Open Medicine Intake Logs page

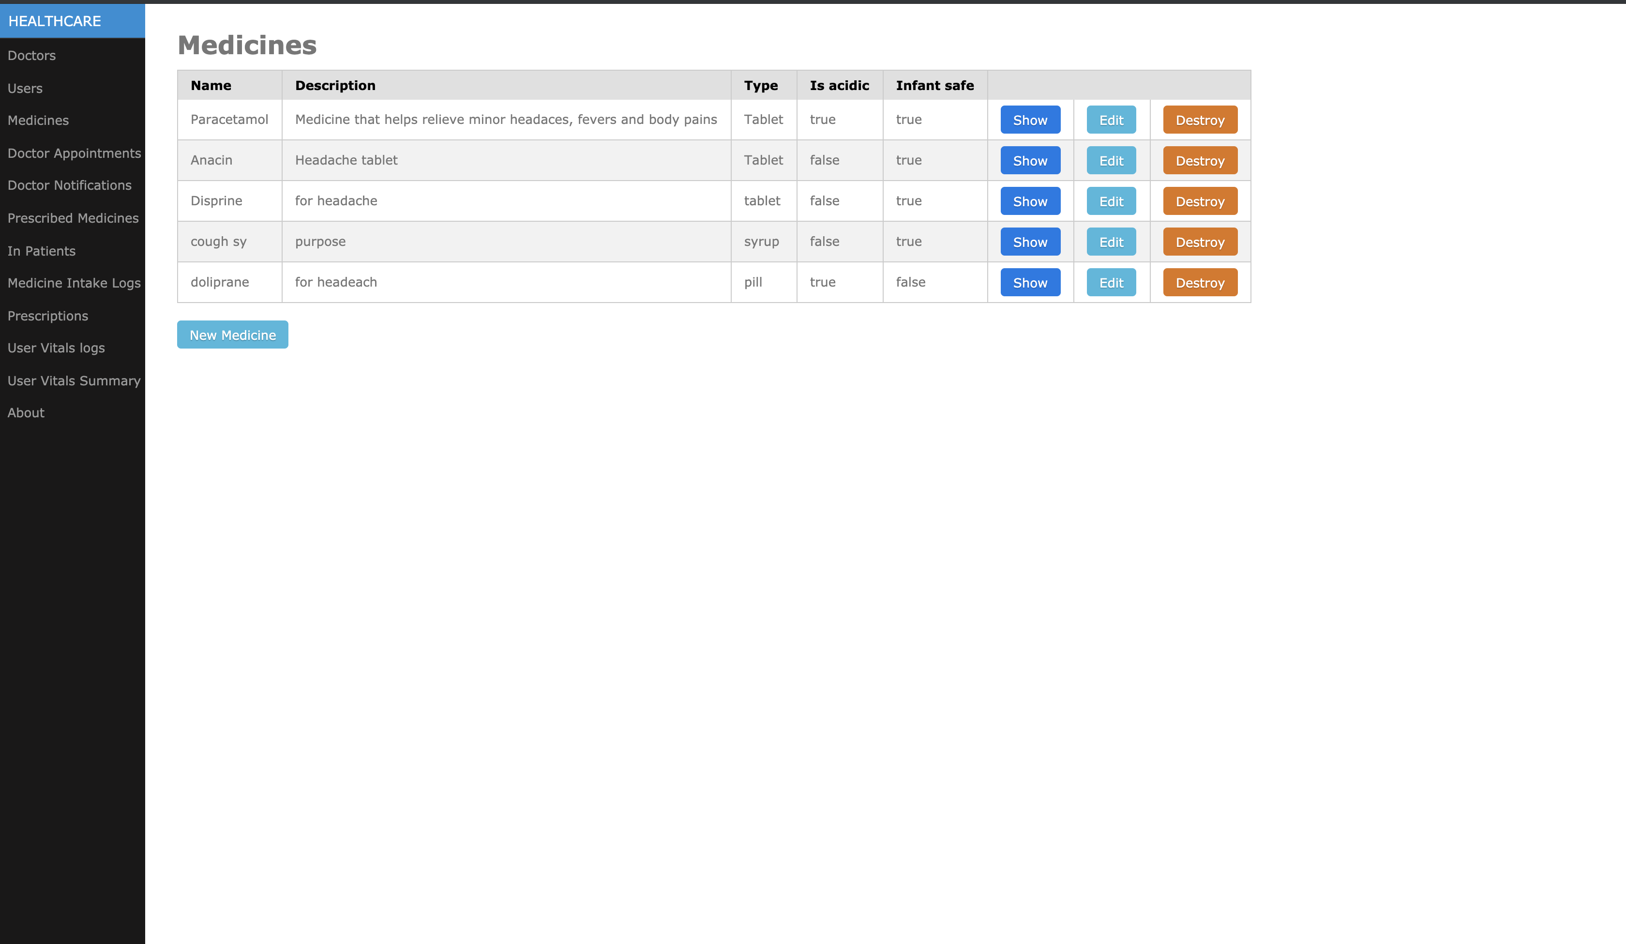click(74, 283)
